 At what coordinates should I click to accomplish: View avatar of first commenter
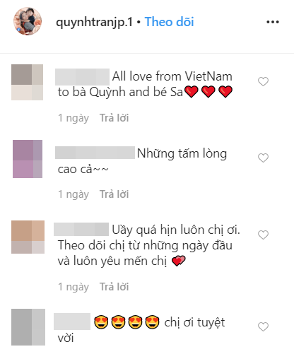pos(28,82)
